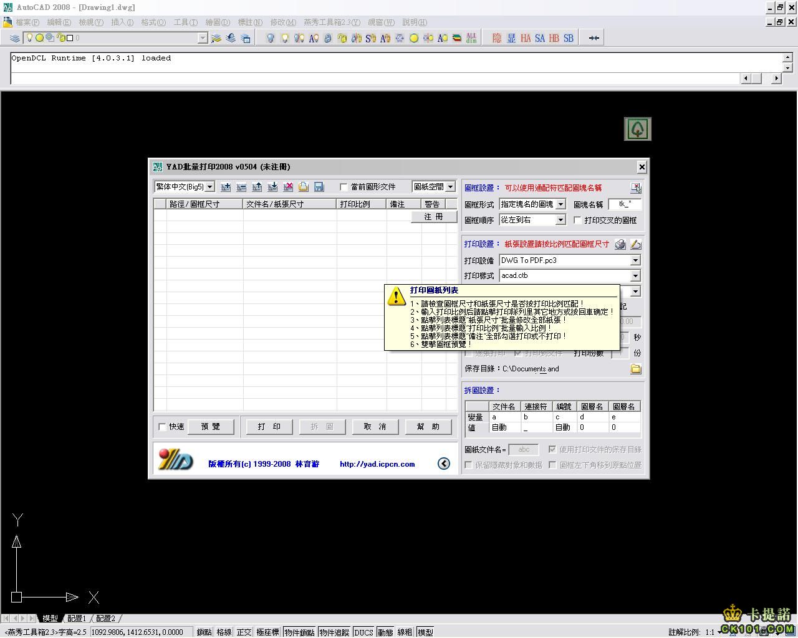Click the yellow circle layer tool icon
The image size is (798, 638).
[414, 38]
